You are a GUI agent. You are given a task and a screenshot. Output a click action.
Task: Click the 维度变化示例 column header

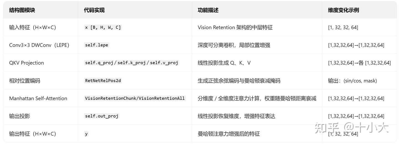click(x=344, y=10)
